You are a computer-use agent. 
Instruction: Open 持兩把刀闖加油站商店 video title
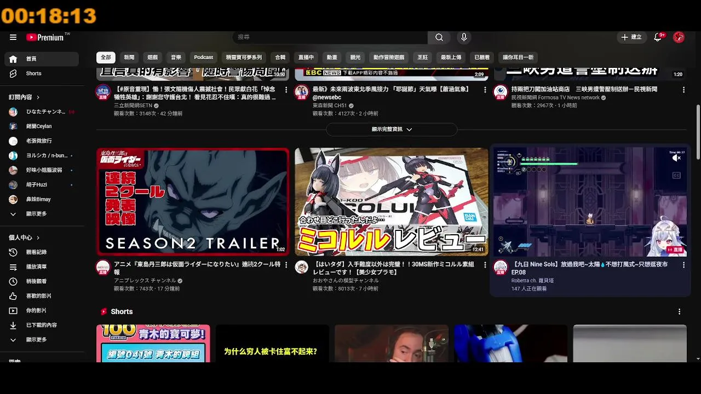pos(584,89)
